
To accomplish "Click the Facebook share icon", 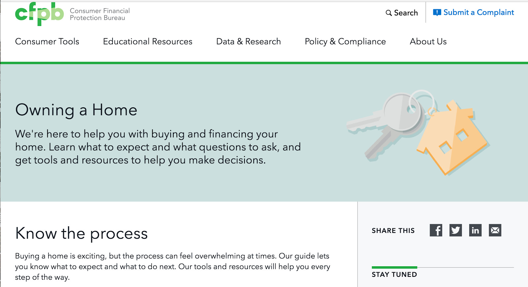I will [437, 230].
